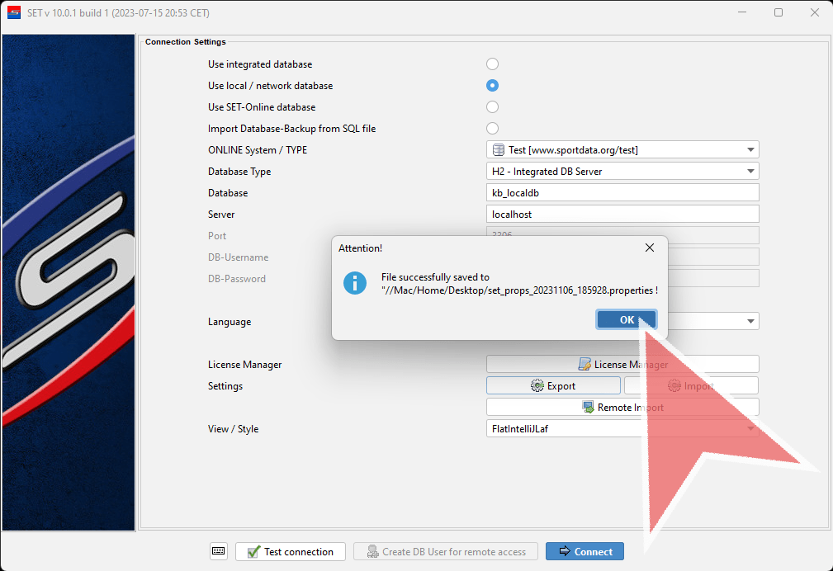Close the Attention dialog with X

649,248
